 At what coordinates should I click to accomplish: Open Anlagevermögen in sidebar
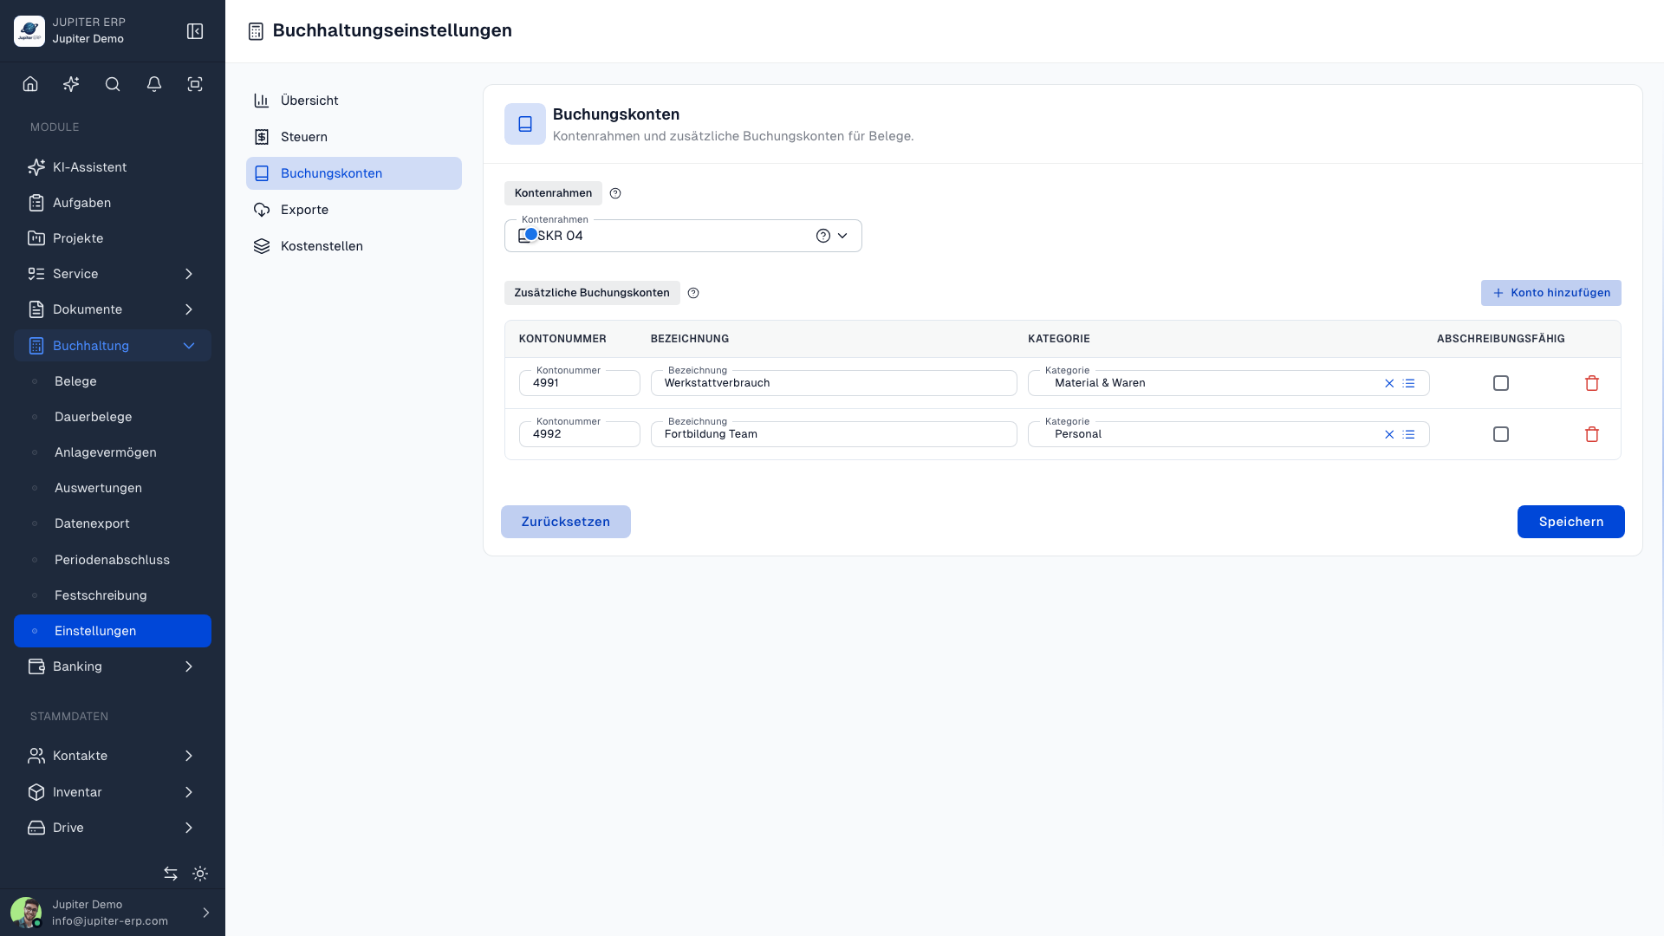coord(113,452)
